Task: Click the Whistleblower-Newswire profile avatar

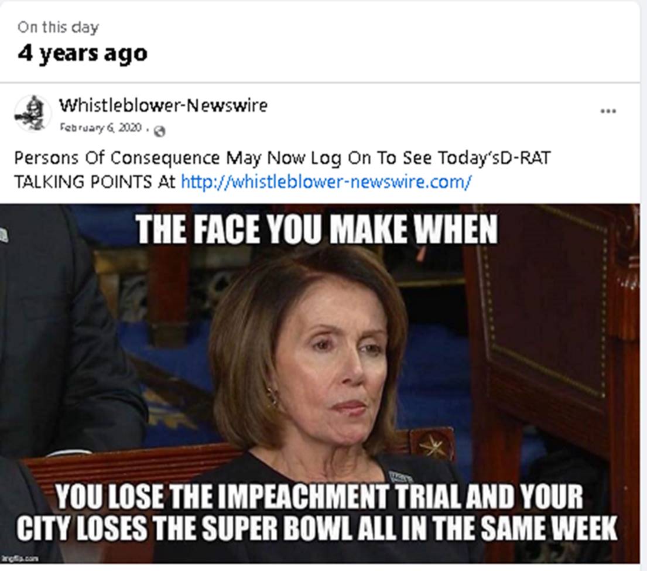Action: coord(33,113)
